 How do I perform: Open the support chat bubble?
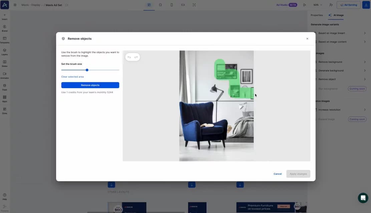point(363,198)
